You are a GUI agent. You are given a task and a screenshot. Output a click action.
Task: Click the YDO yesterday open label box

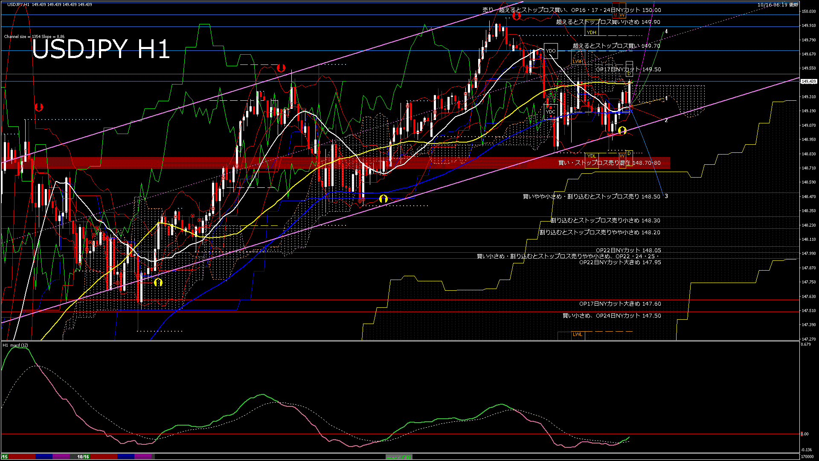pos(551,51)
